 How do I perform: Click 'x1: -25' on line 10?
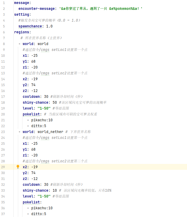point(30,55)
